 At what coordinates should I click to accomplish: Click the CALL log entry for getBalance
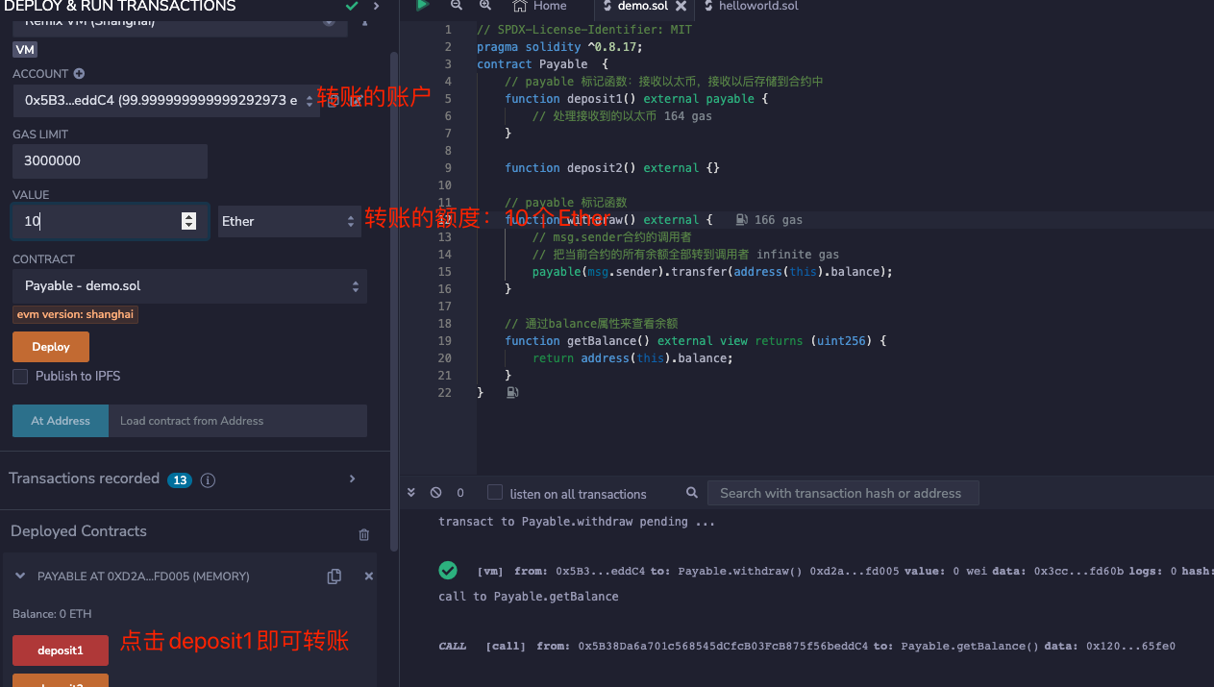[x=806, y=647]
